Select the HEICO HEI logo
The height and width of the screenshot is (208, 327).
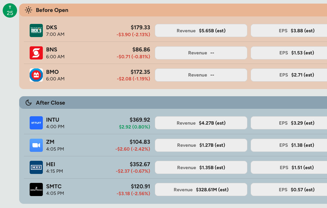coord(36,167)
